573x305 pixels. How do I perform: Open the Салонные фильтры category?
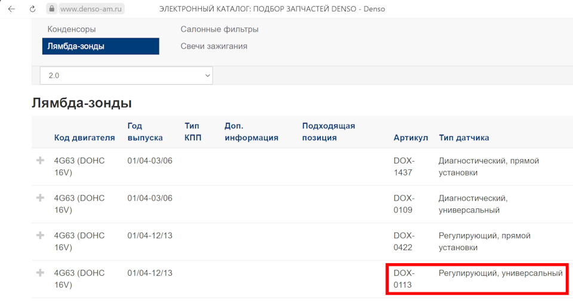pos(219,29)
